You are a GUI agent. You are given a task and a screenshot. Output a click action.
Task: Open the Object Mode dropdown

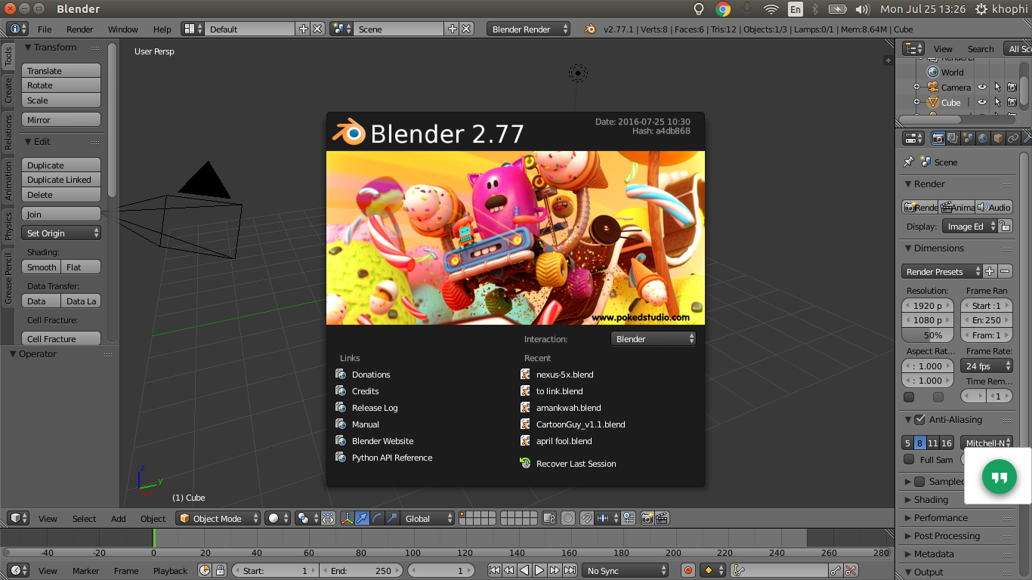(x=218, y=519)
